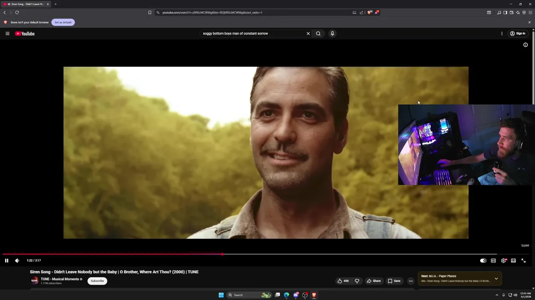The height and width of the screenshot is (300, 535).
Task: Open the Brave VPN shield icon
Action: (524, 12)
